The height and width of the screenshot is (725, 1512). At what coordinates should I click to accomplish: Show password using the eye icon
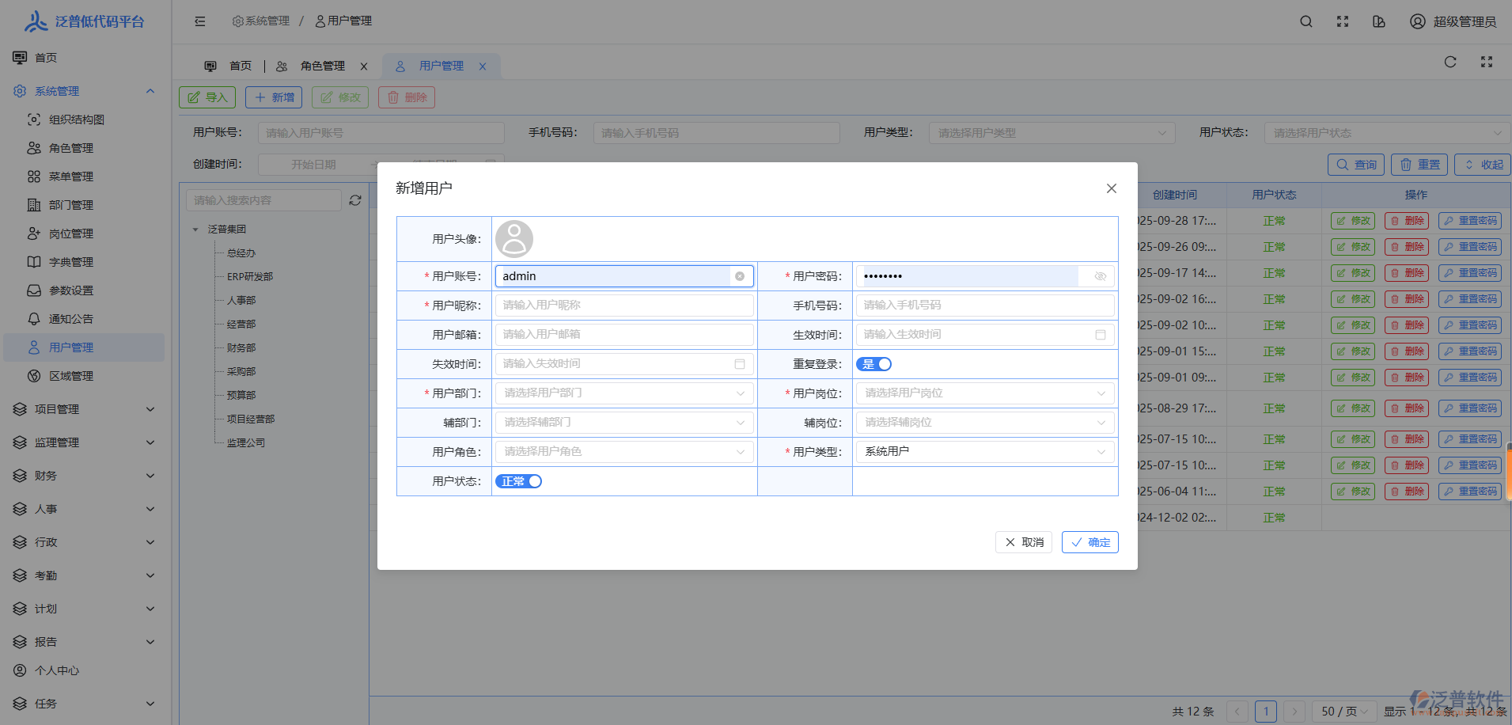pos(1100,276)
